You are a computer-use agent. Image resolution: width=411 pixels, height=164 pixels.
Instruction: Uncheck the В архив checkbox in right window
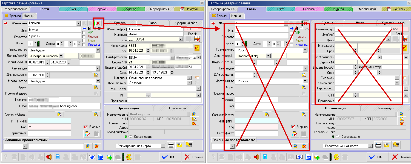[x=293, y=127]
